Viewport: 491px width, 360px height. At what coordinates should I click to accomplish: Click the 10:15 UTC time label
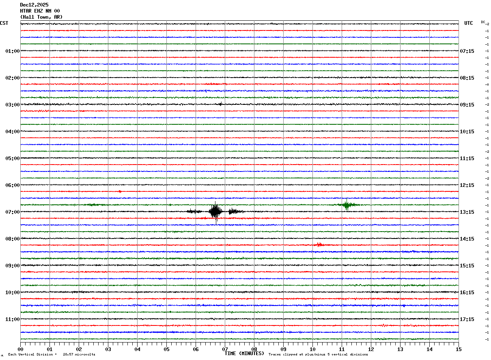tap(467, 132)
